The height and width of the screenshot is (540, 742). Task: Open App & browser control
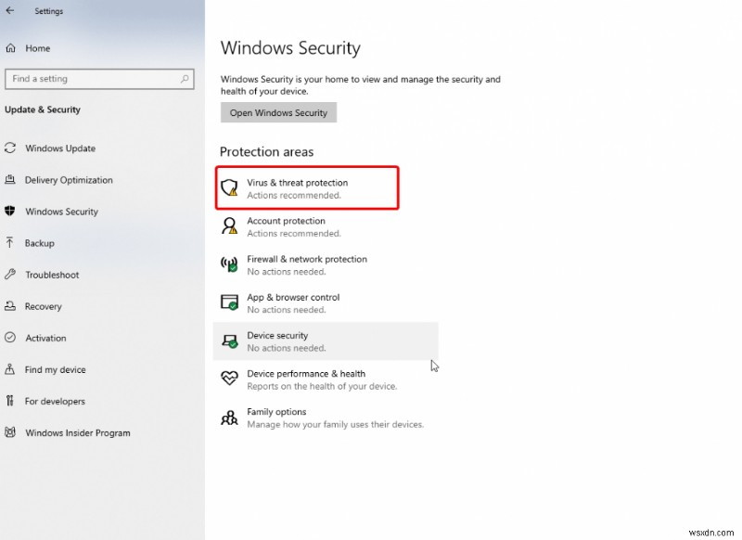coord(295,302)
